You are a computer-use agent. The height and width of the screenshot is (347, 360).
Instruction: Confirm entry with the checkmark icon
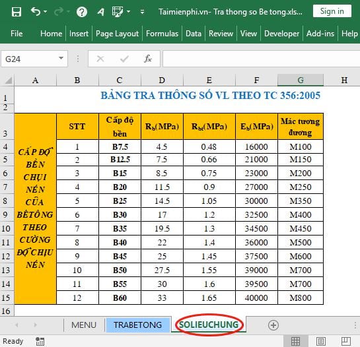tap(124, 59)
